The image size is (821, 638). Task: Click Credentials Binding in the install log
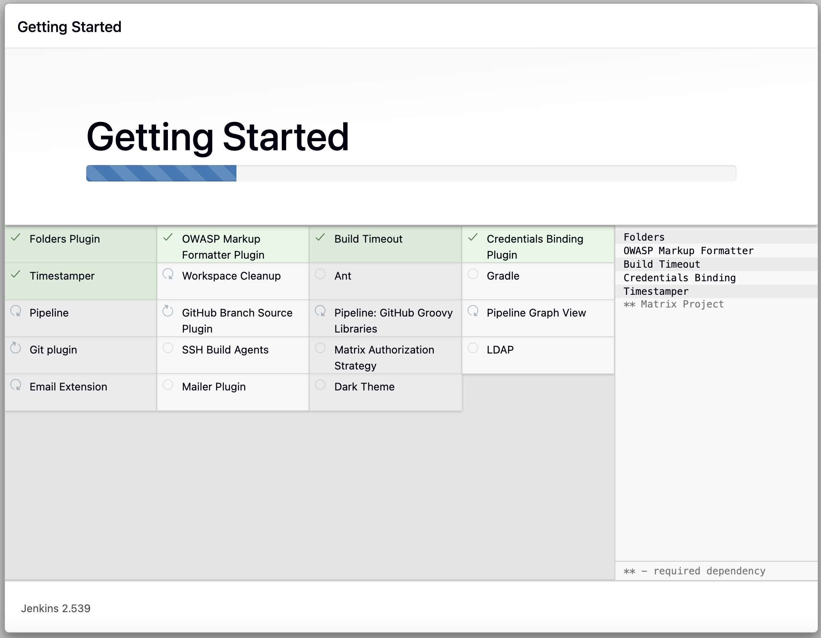pos(679,278)
